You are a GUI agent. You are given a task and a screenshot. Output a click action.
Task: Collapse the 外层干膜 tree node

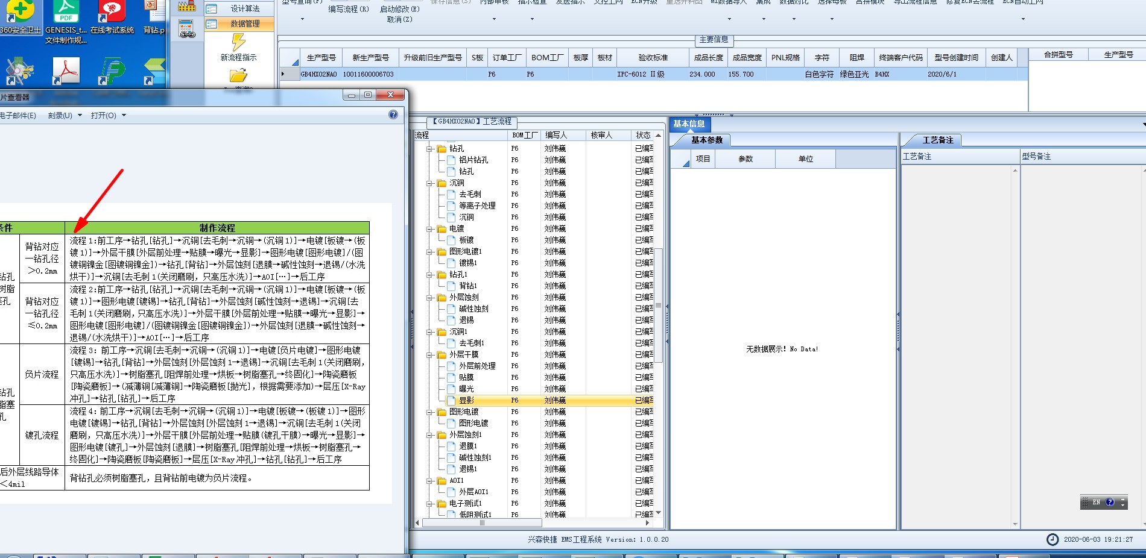[430, 355]
